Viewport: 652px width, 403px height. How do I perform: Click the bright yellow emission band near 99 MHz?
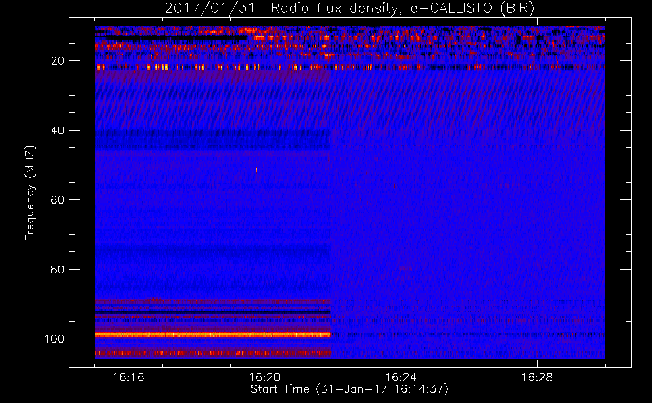coord(213,334)
